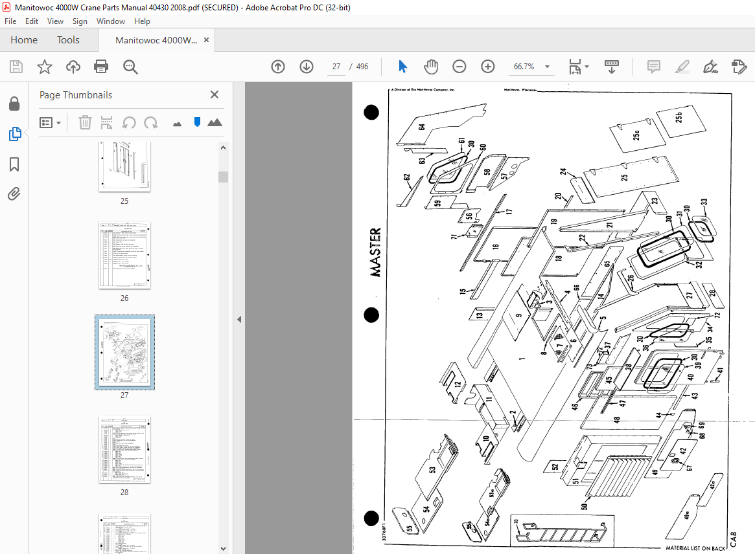Add document to starred favorites

(44, 67)
